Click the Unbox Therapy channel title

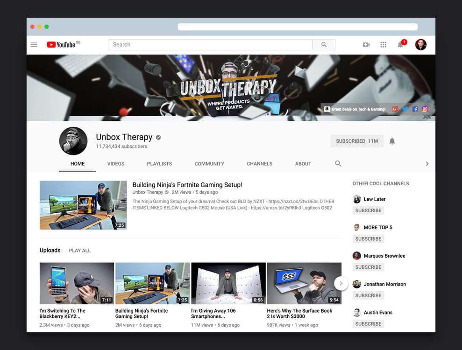click(x=124, y=137)
